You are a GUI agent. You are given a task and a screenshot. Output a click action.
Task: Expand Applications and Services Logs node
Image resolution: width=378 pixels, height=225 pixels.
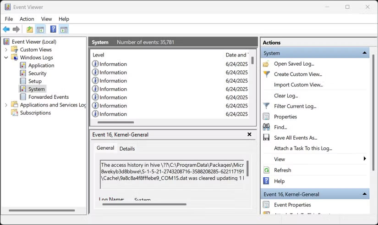click(x=6, y=105)
